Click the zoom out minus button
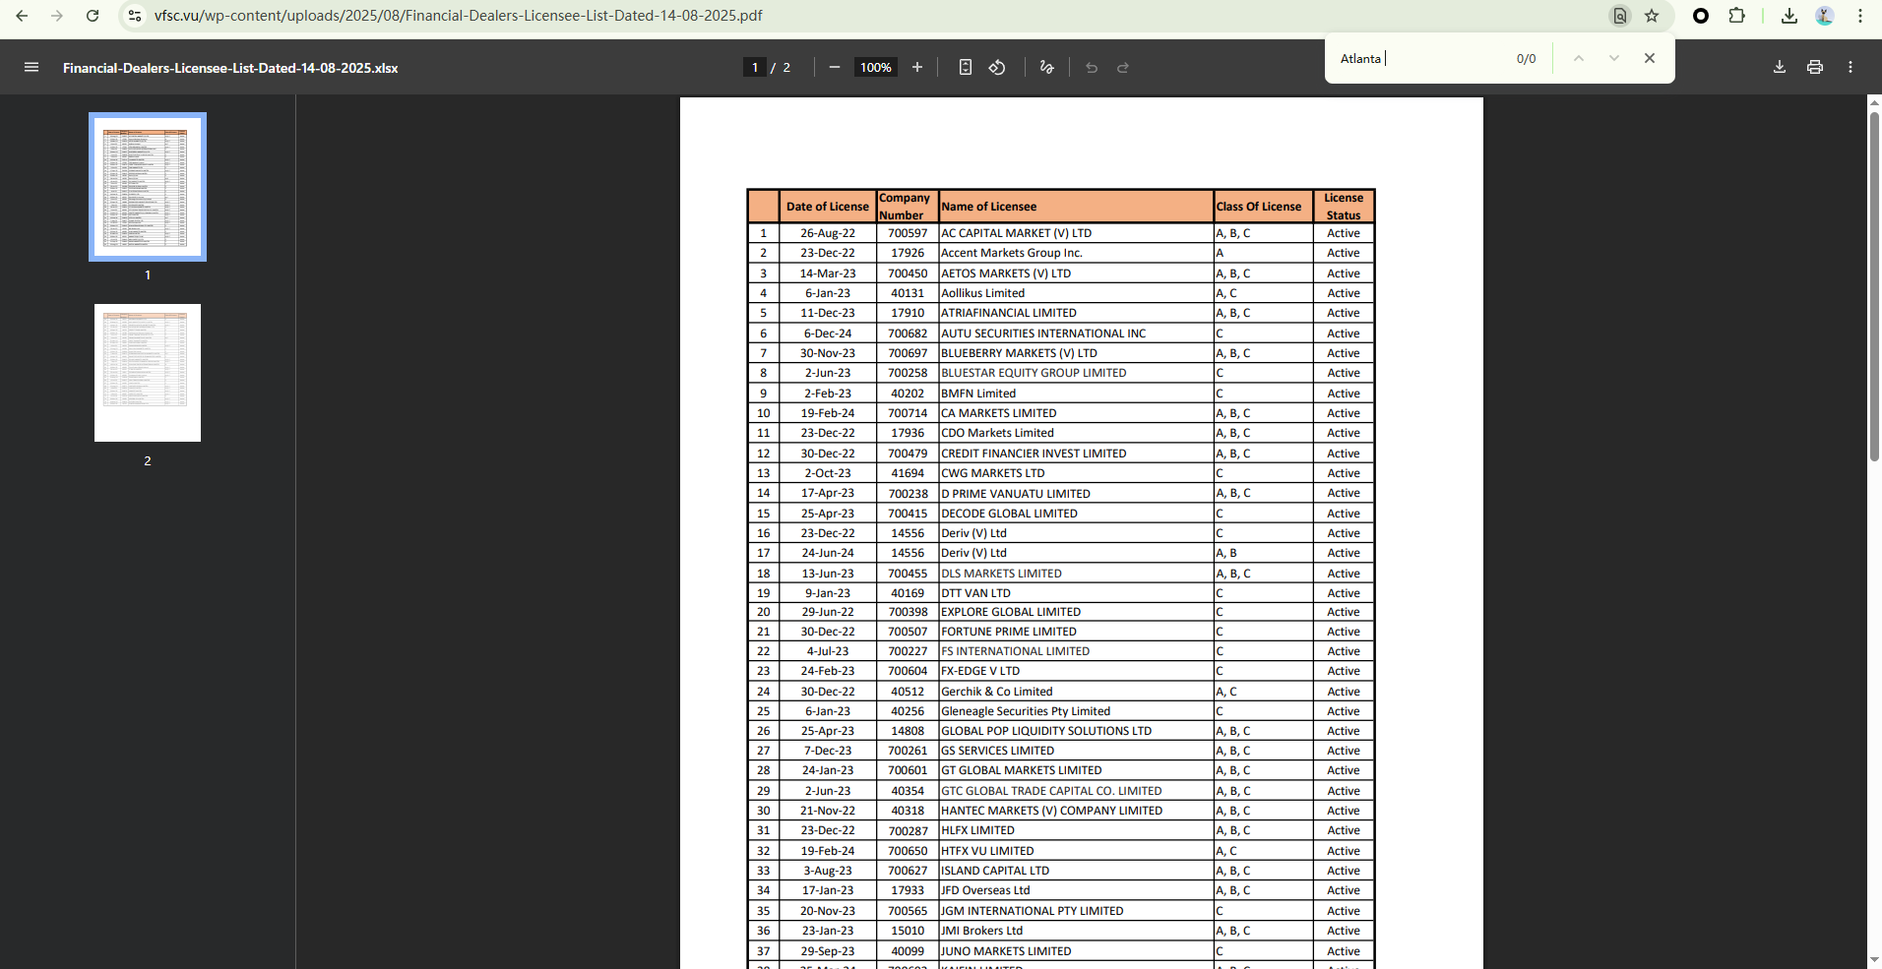 (835, 67)
